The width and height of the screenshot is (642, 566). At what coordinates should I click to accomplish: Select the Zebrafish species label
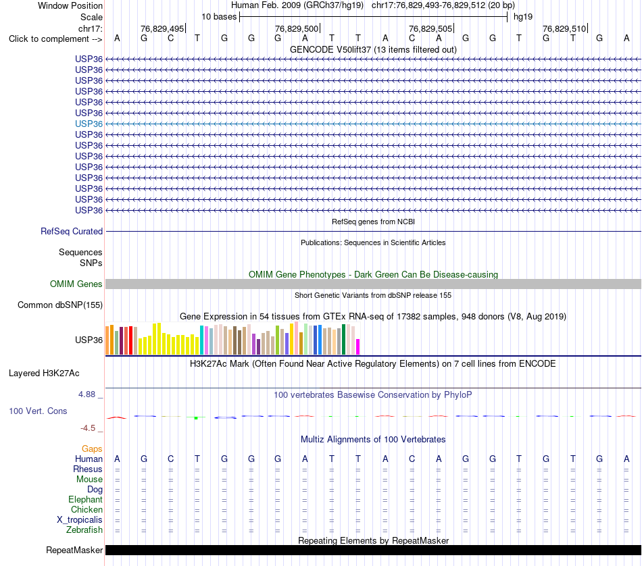[x=84, y=530]
